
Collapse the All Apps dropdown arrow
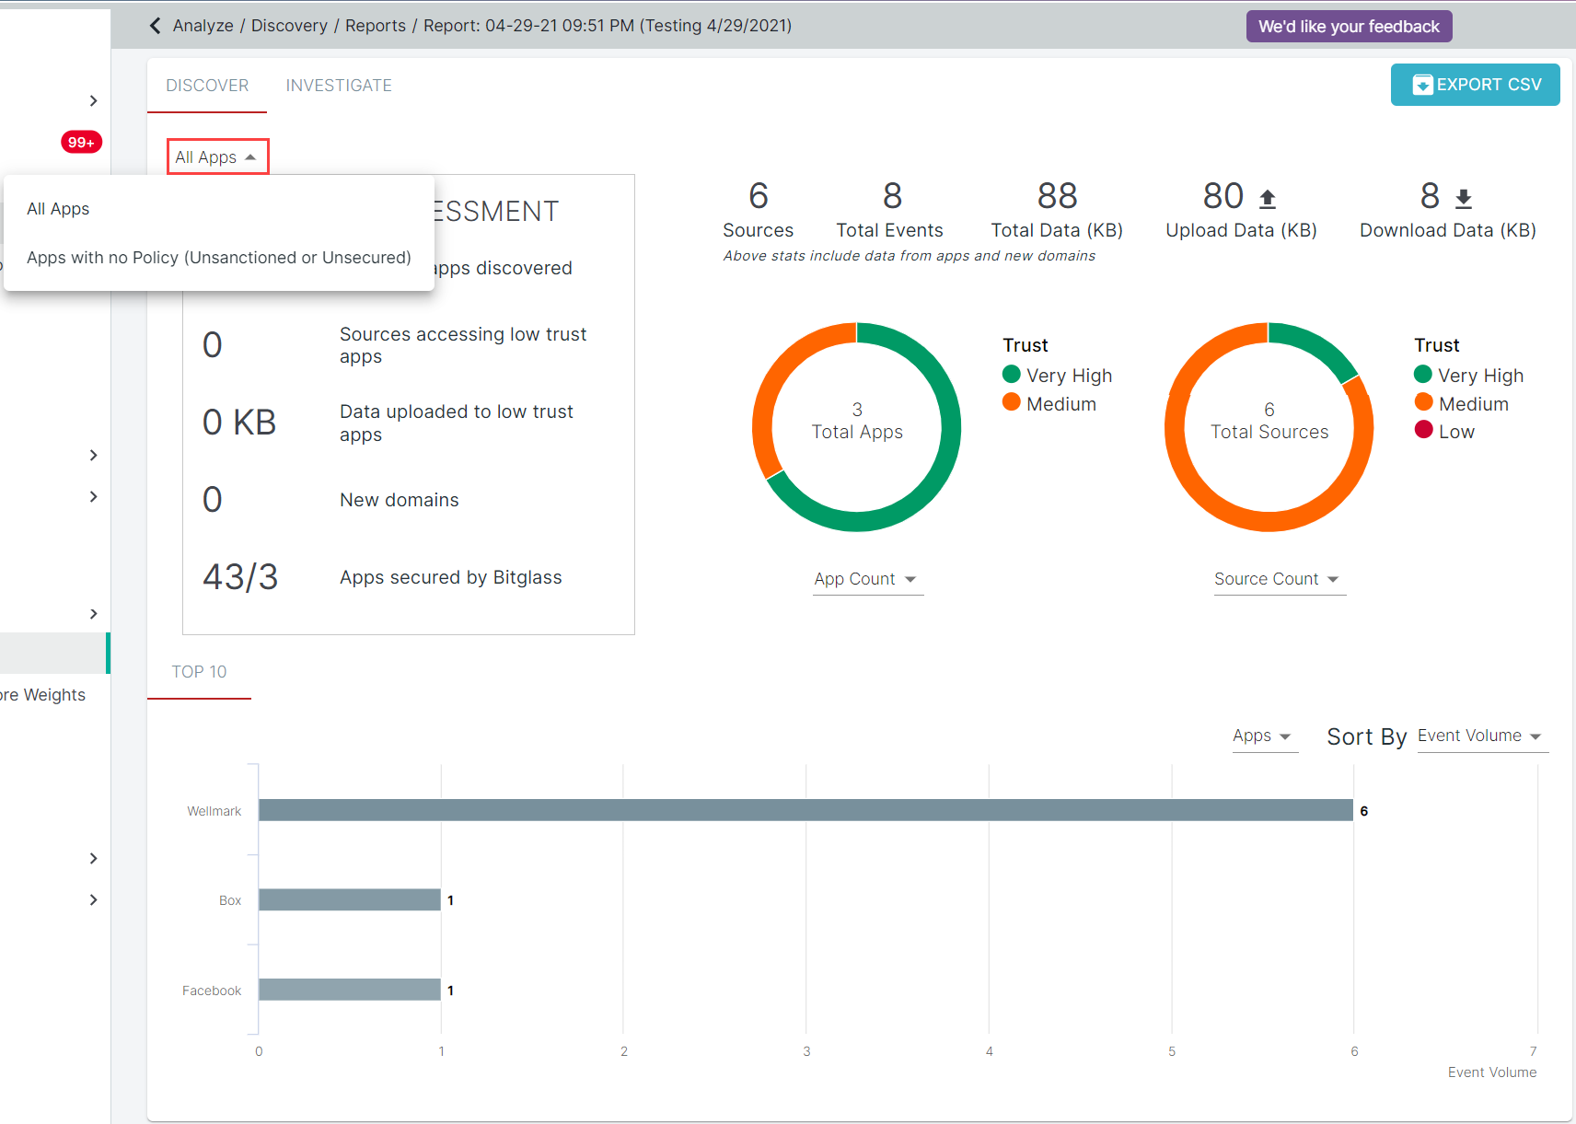[252, 156]
